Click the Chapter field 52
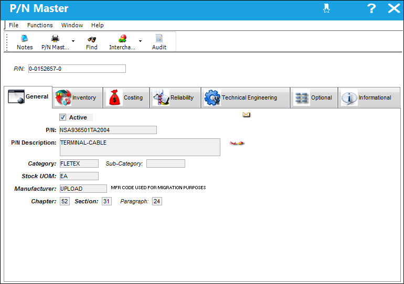404x284 pixels. pos(65,201)
